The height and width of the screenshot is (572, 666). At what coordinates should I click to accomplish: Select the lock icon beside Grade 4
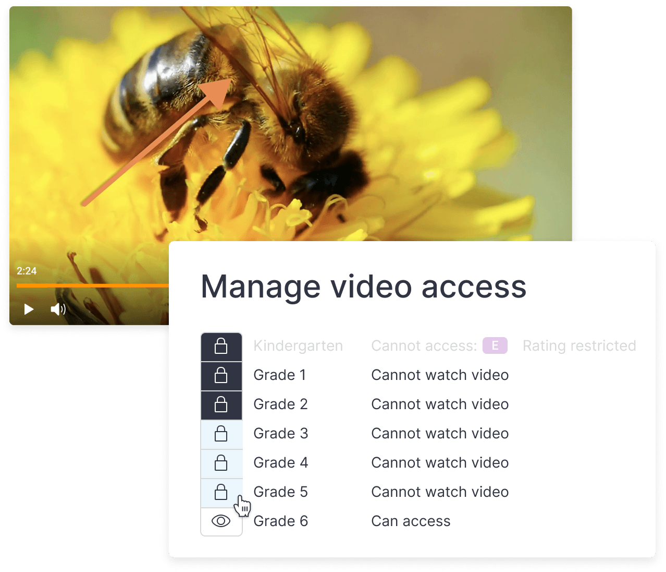tap(221, 463)
